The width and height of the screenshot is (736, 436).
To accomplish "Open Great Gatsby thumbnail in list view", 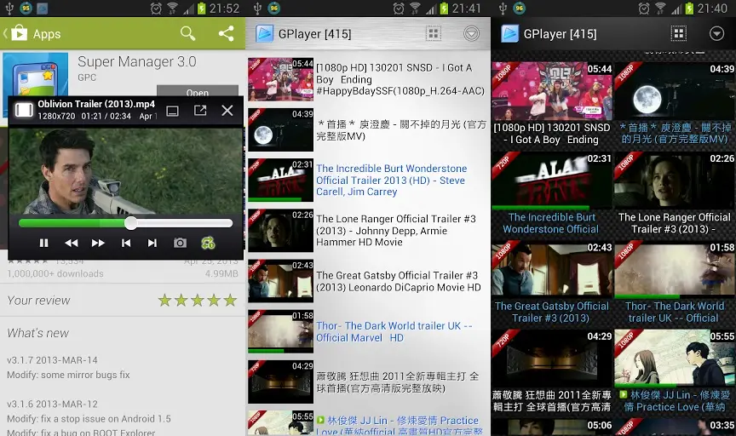I will [x=281, y=281].
